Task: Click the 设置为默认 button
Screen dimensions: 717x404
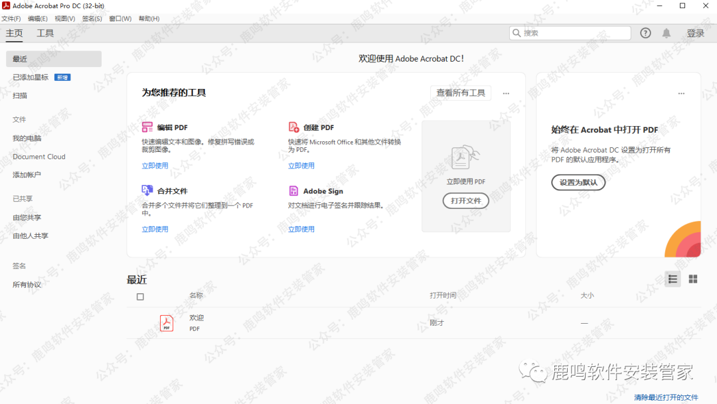Action: [578, 182]
